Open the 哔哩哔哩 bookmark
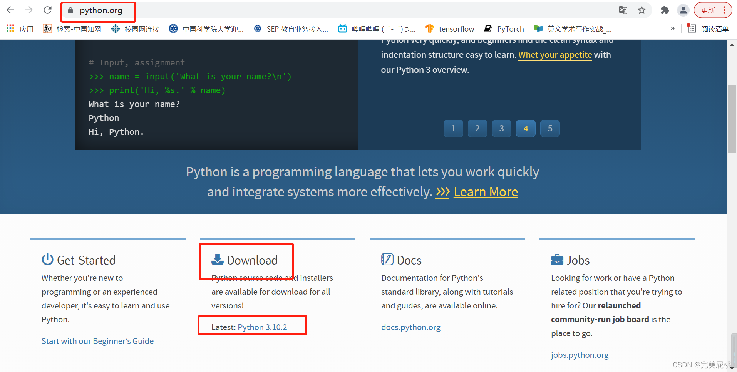 [x=377, y=29]
